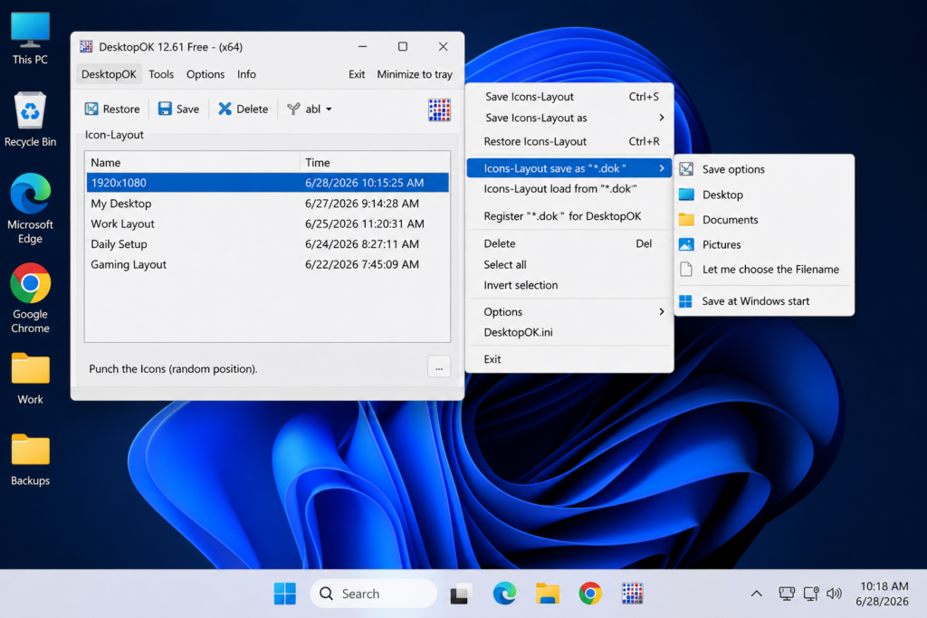Open the Options menu in the menu bar
927x618 pixels.
[205, 74]
